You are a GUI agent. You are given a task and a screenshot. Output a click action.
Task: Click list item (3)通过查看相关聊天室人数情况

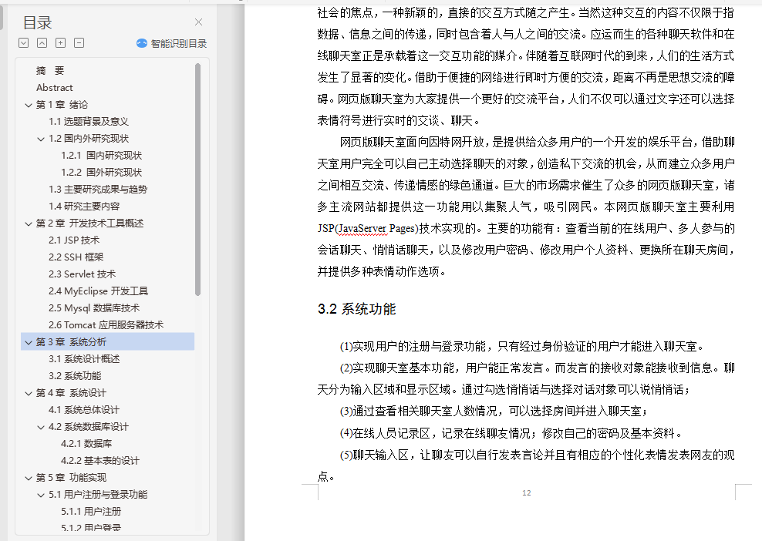[494, 412]
